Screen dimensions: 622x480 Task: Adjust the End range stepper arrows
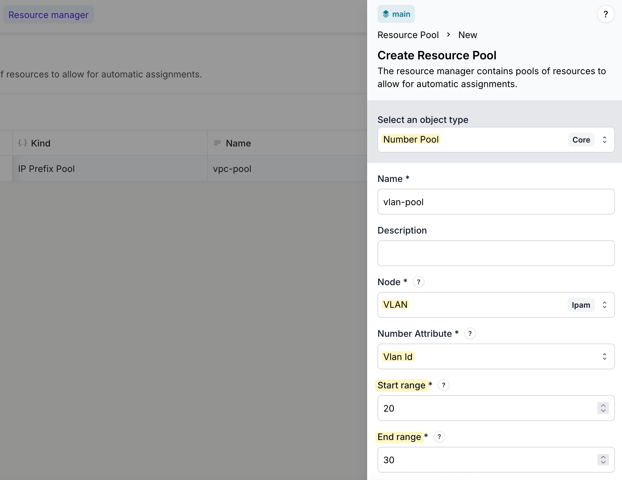tap(603, 460)
